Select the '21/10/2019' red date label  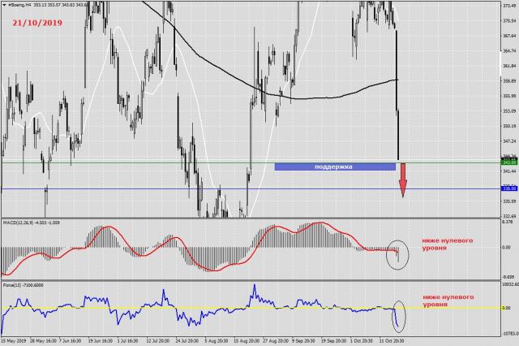(x=38, y=24)
